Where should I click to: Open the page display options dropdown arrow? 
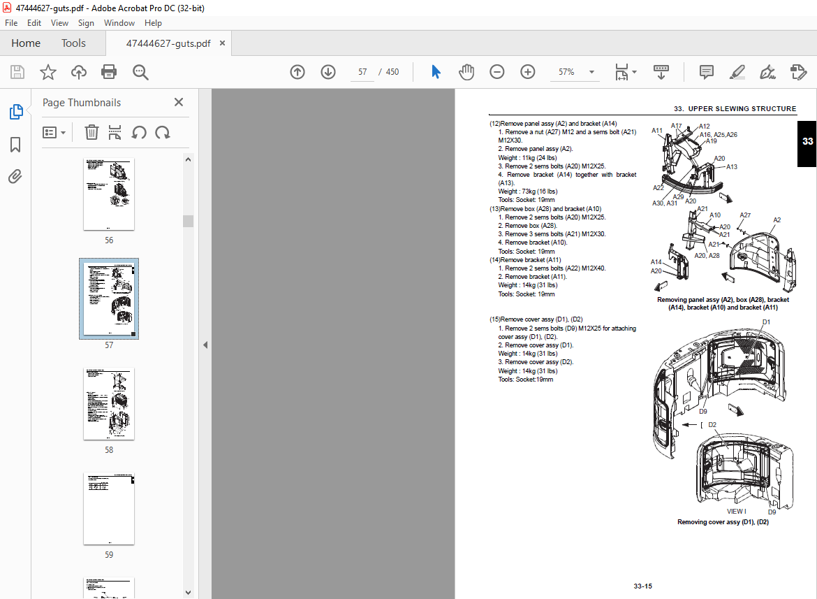pyautogui.click(x=634, y=72)
